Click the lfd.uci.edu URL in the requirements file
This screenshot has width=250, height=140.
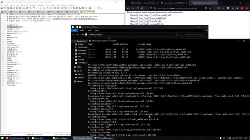coord(75,19)
